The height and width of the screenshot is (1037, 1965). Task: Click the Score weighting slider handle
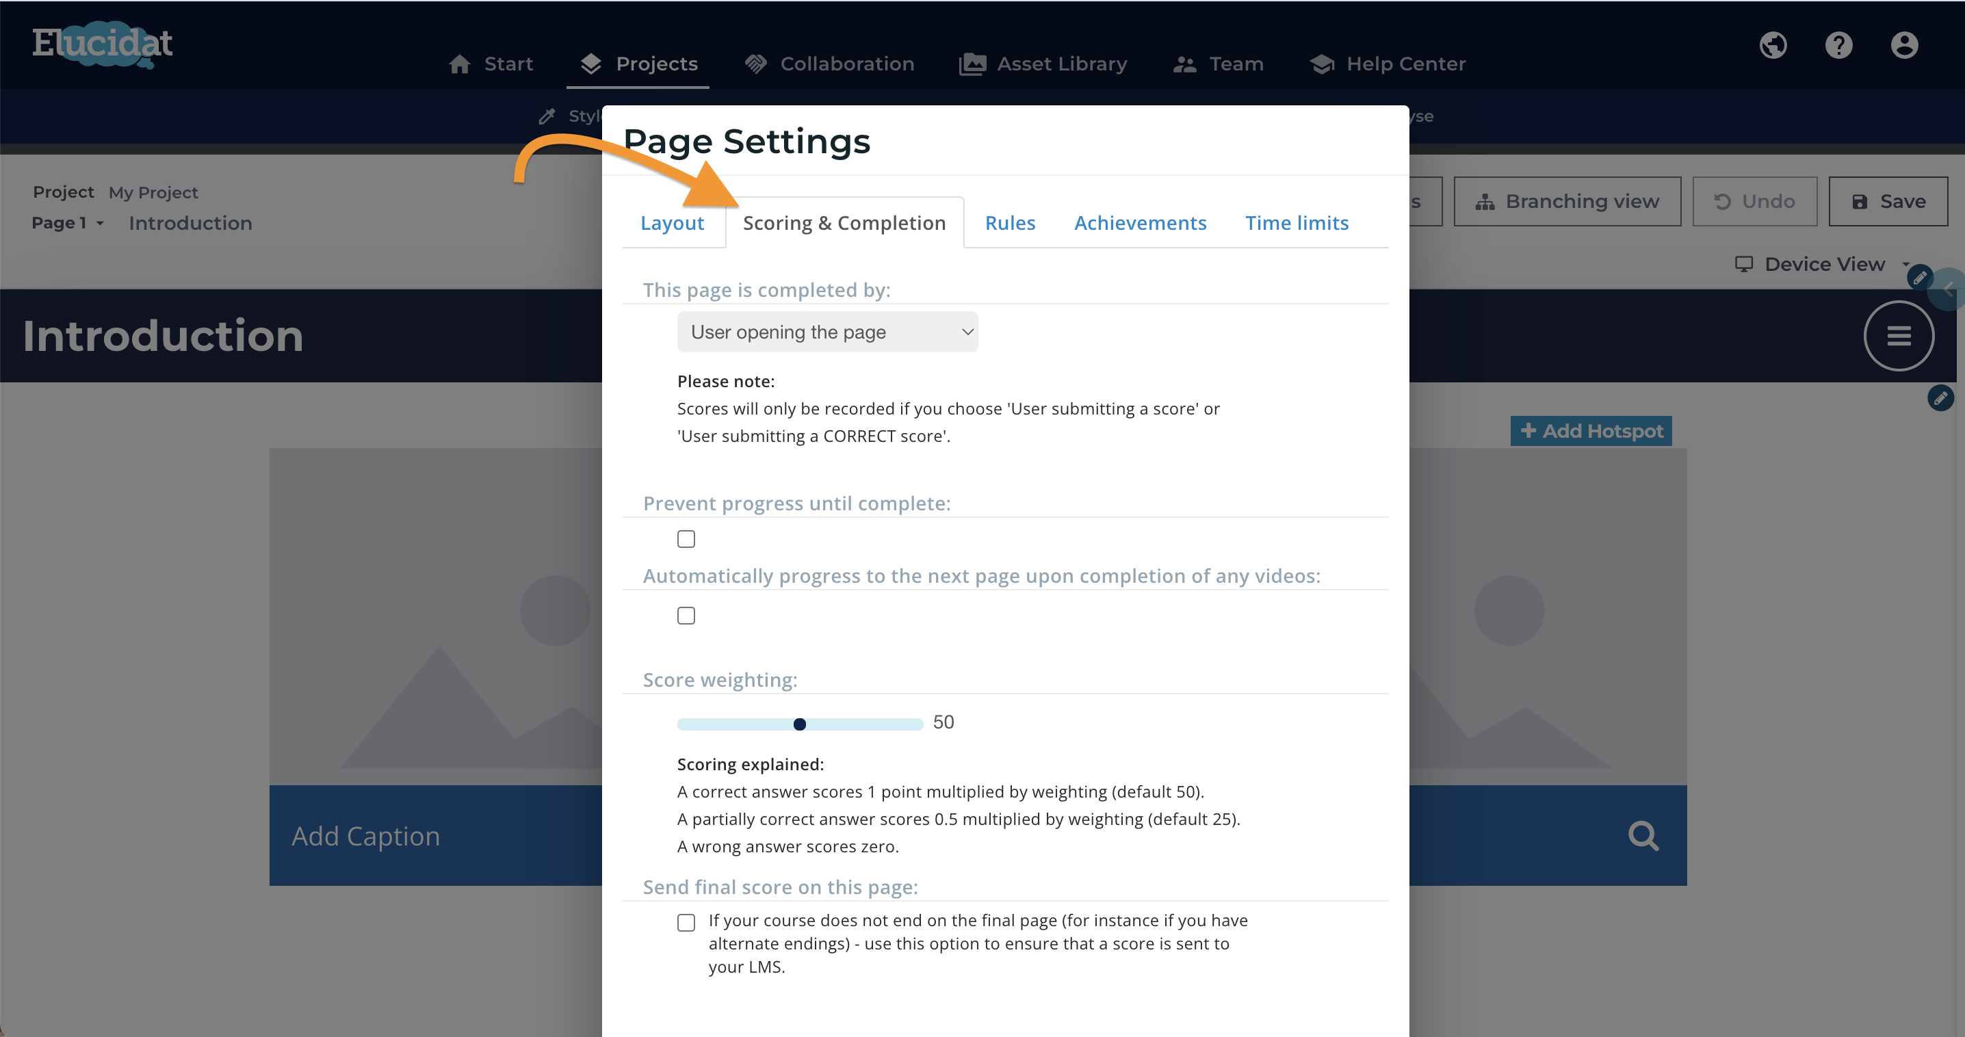799,724
